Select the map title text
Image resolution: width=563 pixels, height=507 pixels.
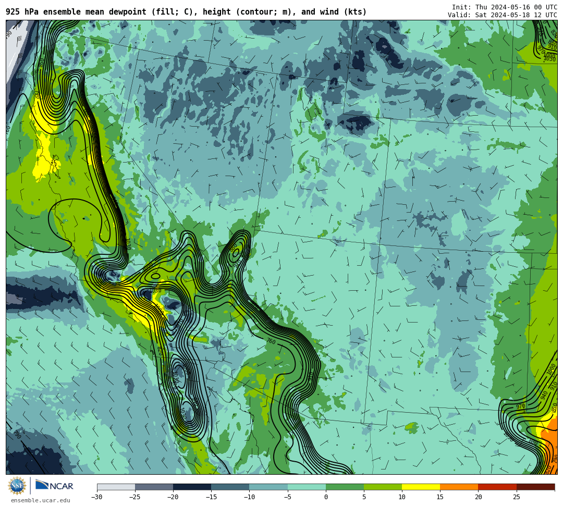186,12
